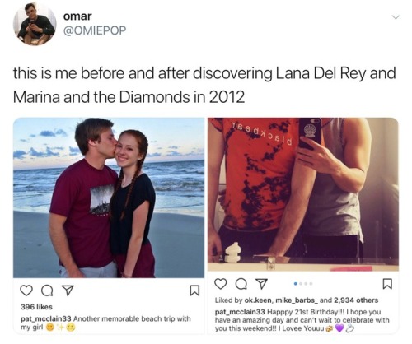Open liker mike_barbs_ profile
412x344 pixels.
[297, 300]
